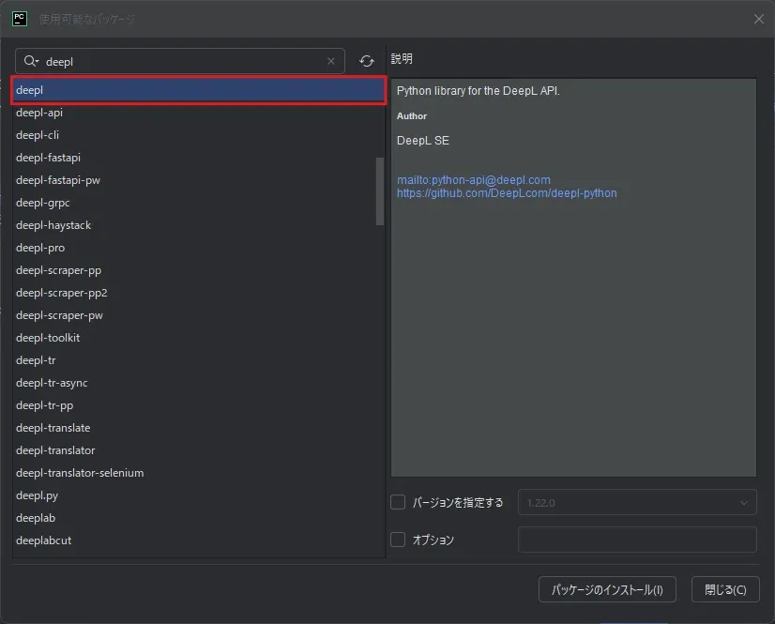Select the deepl-scraper-pp2 package
Image resolution: width=775 pixels, height=624 pixels.
coord(198,293)
